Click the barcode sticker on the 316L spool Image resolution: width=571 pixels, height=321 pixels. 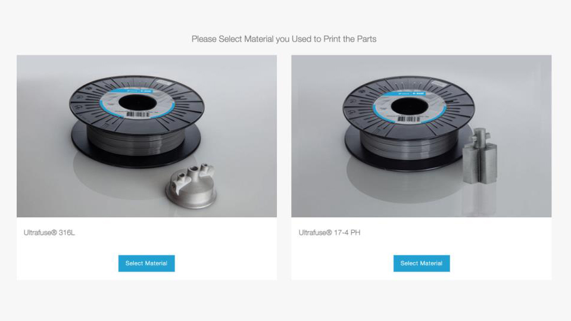[138, 114]
